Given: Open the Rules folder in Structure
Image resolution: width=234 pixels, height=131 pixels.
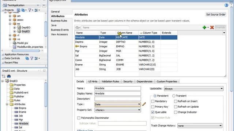Looking at the screenshot, I should coord(17,100).
